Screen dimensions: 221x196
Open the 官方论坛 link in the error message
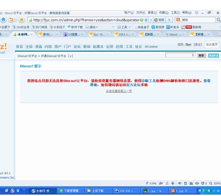pos(133,85)
